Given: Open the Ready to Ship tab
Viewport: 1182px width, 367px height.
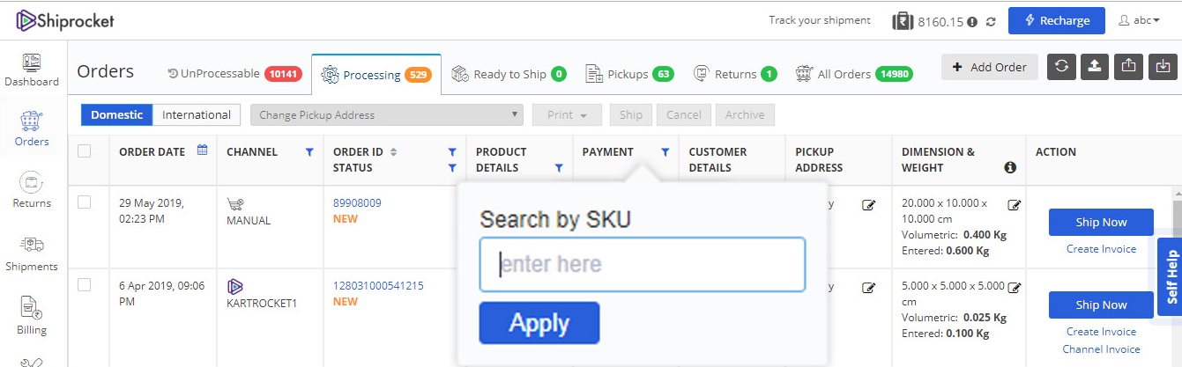Looking at the screenshot, I should (509, 74).
